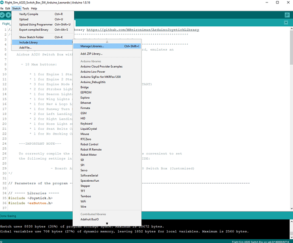The height and width of the screenshot is (243, 293).
Task: Include the GSM library
Action: (x=107, y=113)
